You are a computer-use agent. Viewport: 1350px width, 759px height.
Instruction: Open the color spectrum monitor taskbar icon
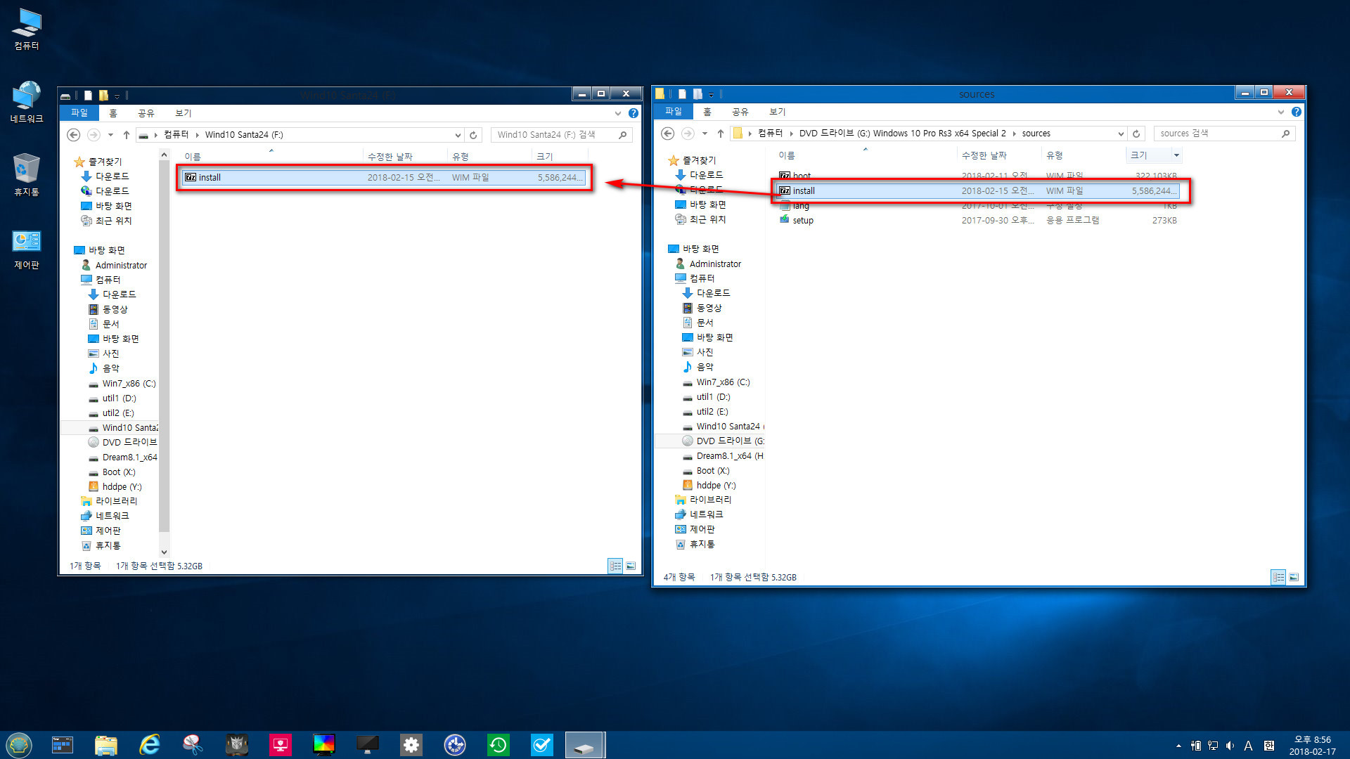324,744
